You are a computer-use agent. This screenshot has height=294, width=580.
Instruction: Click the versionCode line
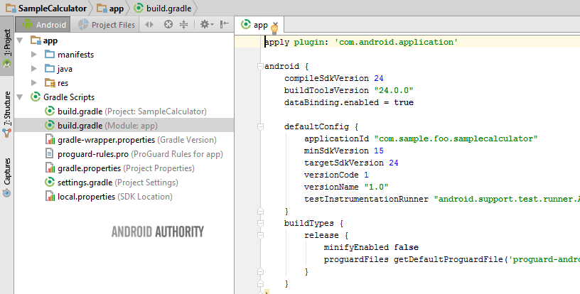(336, 175)
